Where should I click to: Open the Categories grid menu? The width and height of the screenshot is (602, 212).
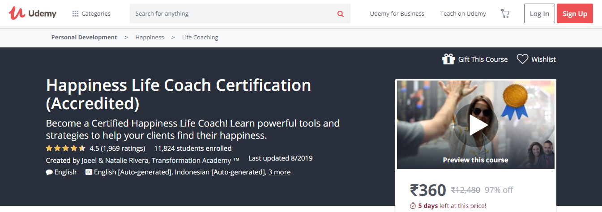point(91,13)
